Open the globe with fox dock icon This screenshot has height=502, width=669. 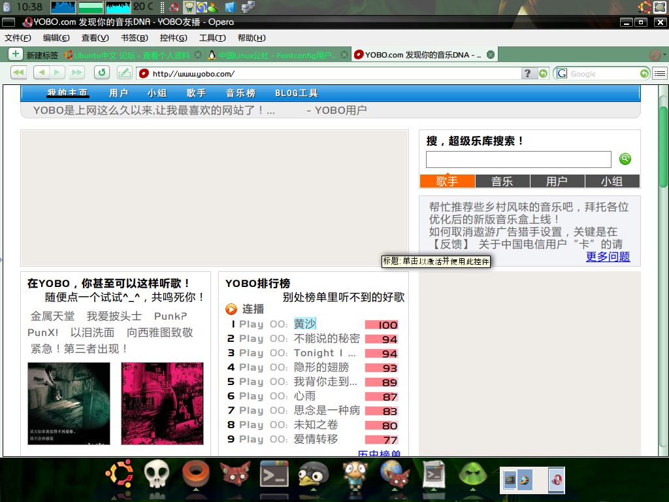pyautogui.click(x=395, y=474)
